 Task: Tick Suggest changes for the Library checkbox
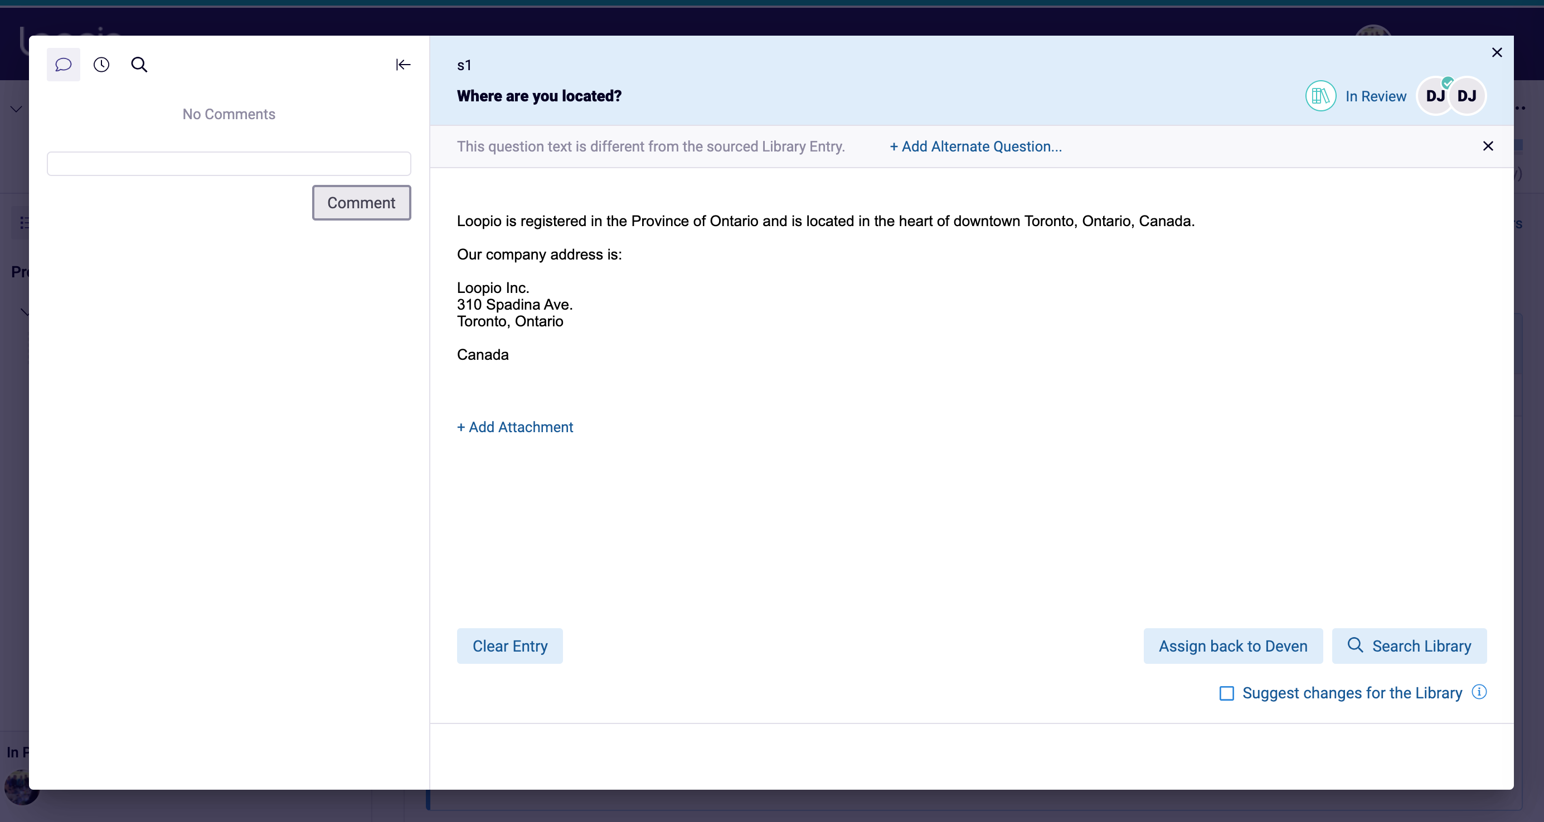coord(1226,693)
